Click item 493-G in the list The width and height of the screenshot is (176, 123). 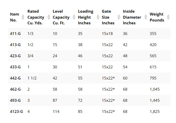[x=15, y=100]
